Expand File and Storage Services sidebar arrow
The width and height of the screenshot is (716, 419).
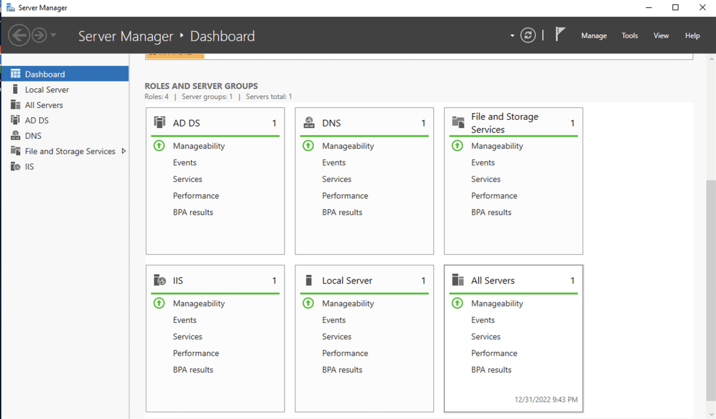[124, 151]
